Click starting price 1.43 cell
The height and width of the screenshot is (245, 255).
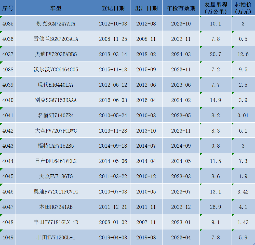243,222
